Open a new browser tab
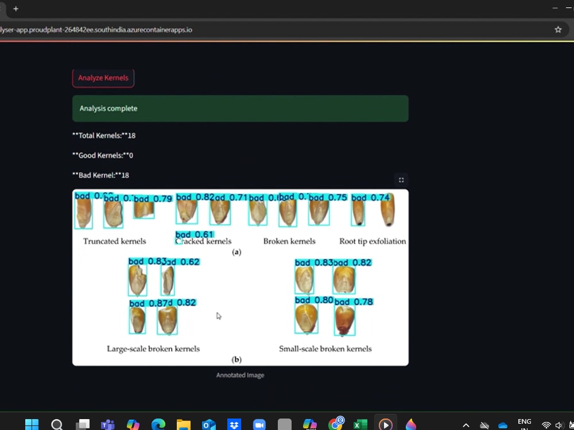This screenshot has height=430, width=574. pos(15,9)
